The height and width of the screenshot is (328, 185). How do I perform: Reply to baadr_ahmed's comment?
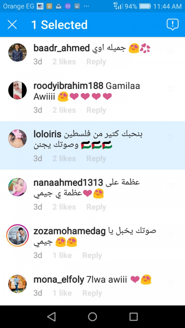(x=96, y=62)
